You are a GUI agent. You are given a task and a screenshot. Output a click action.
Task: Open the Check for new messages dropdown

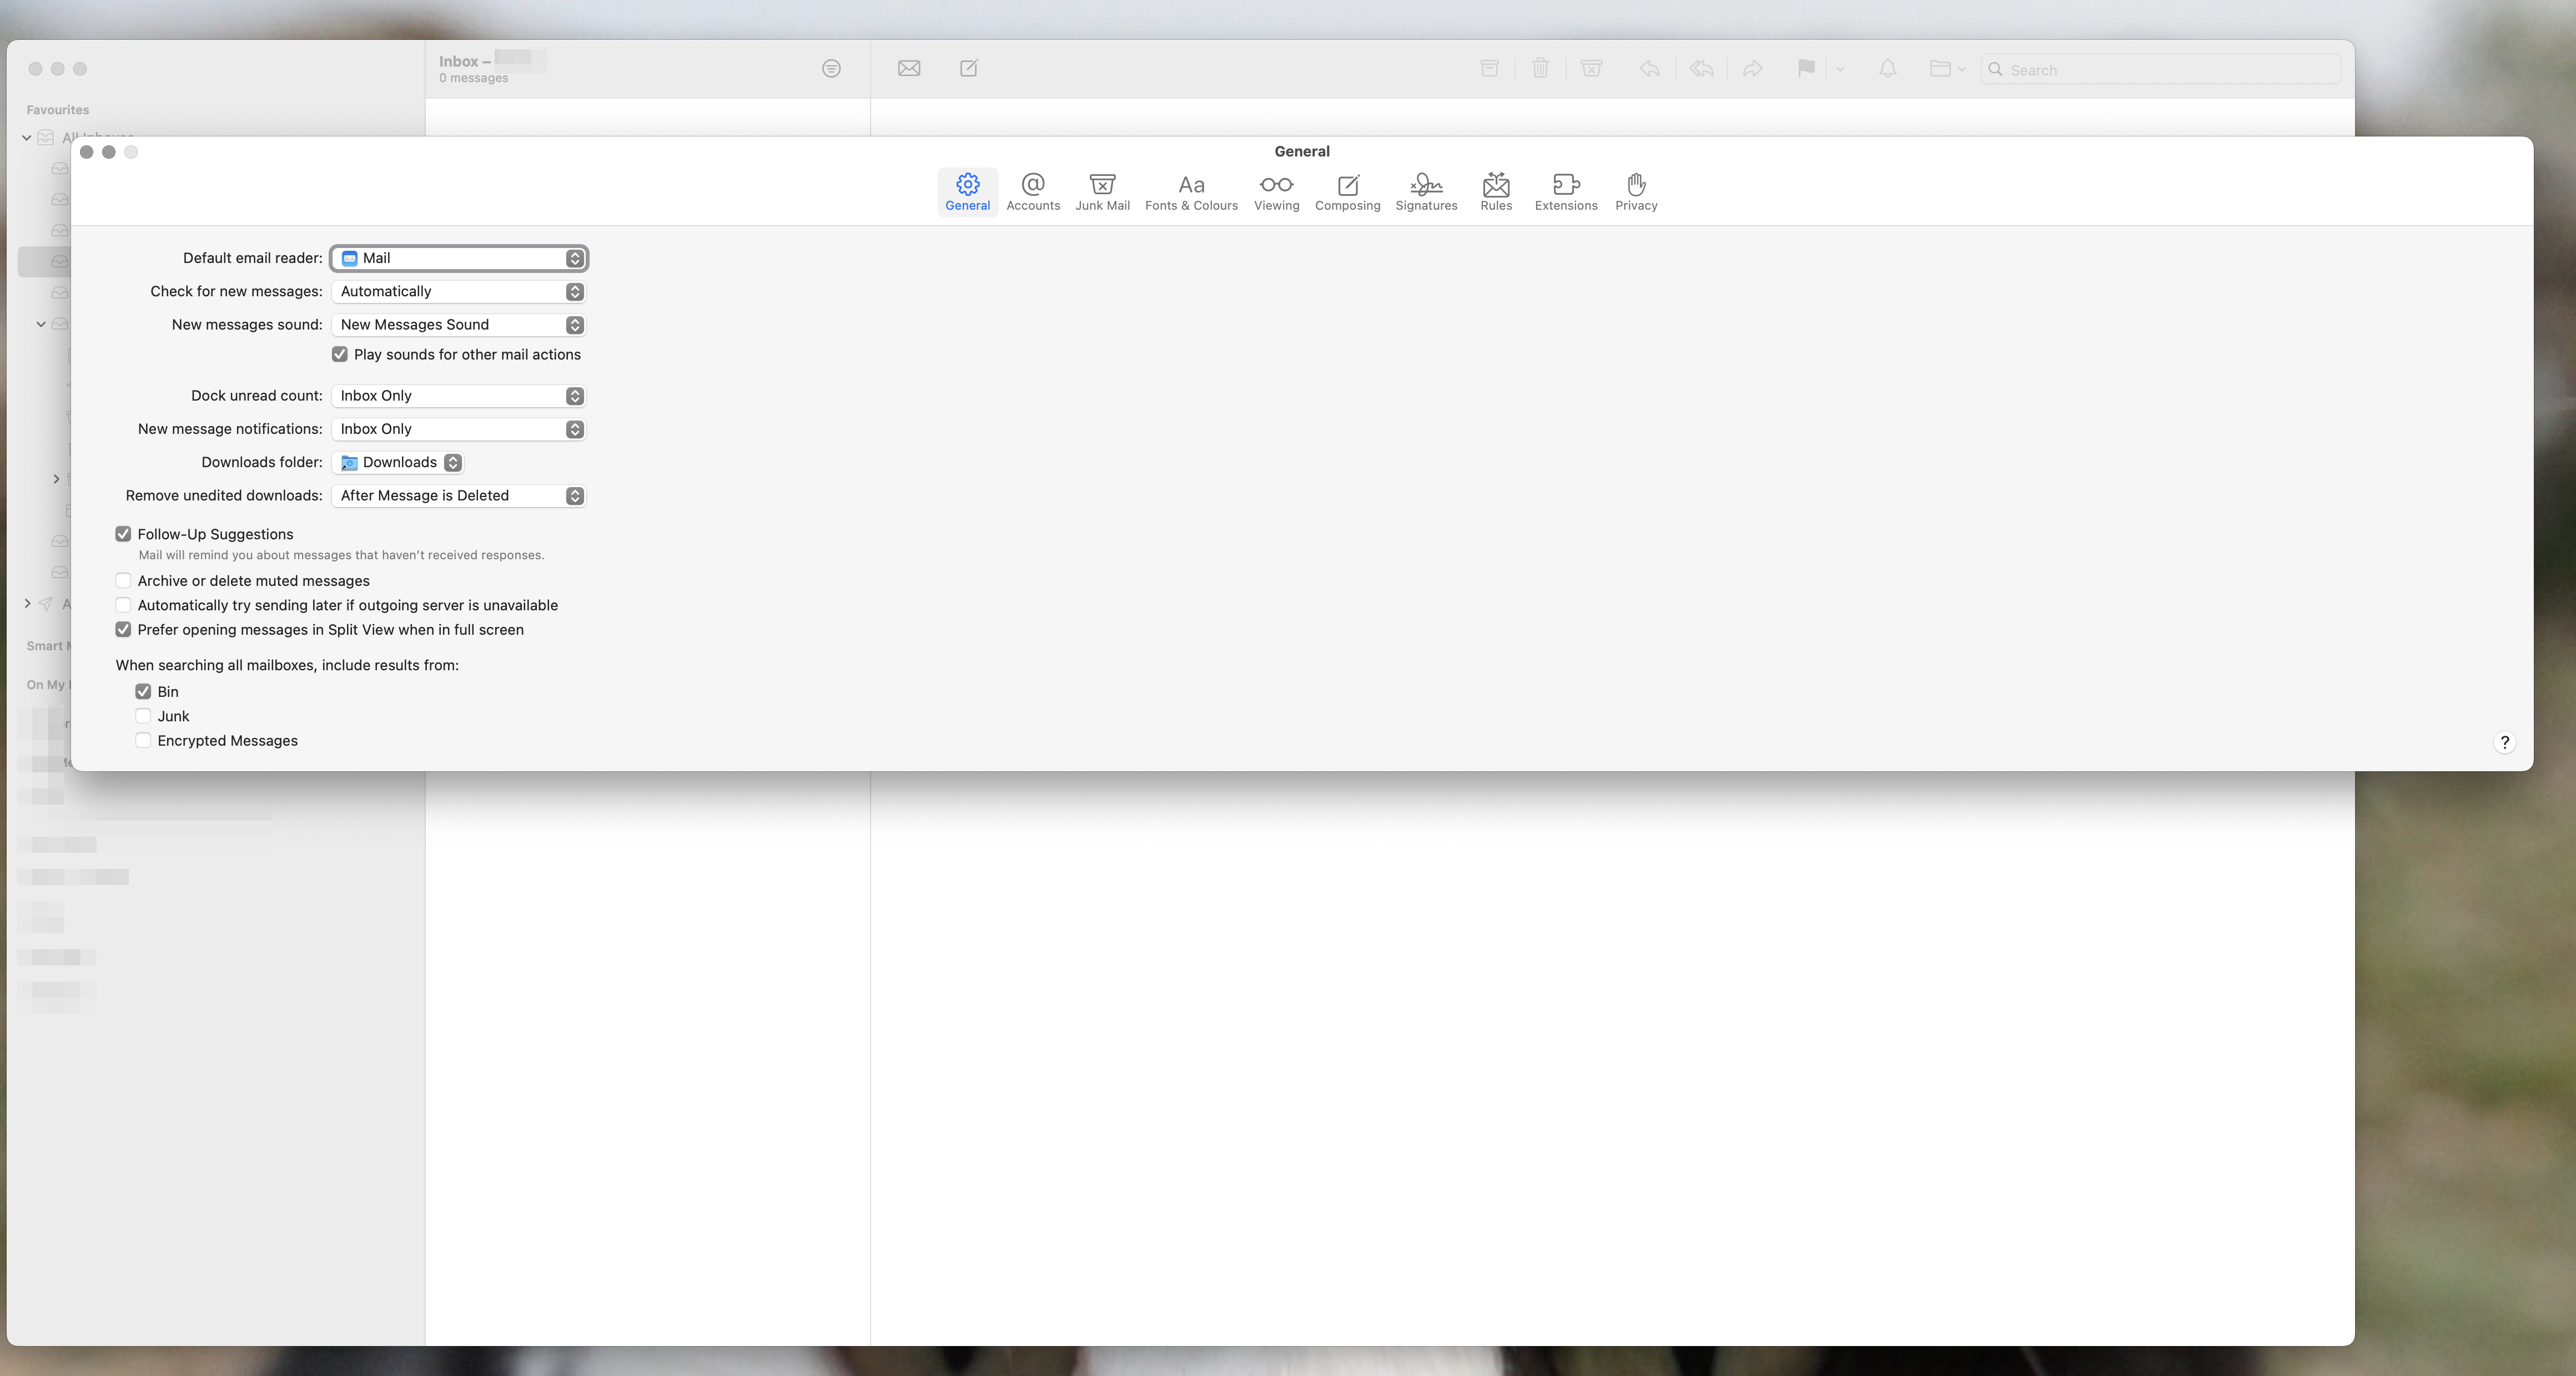(x=459, y=292)
